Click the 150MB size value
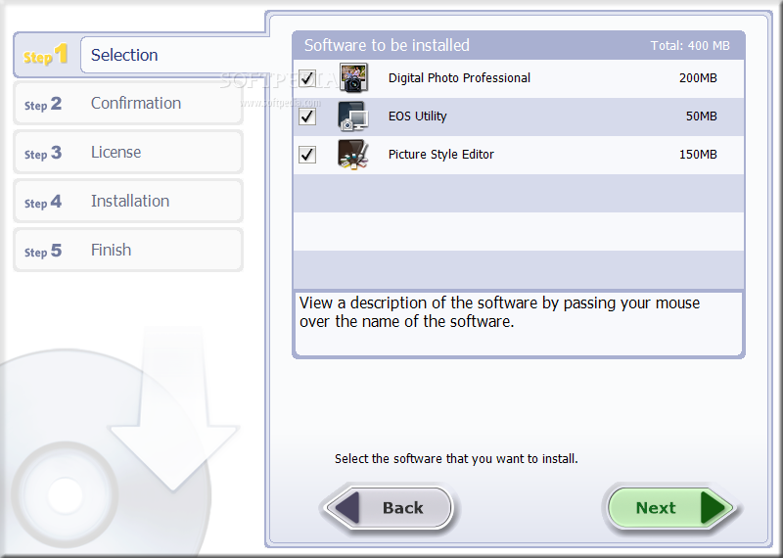 coord(698,155)
